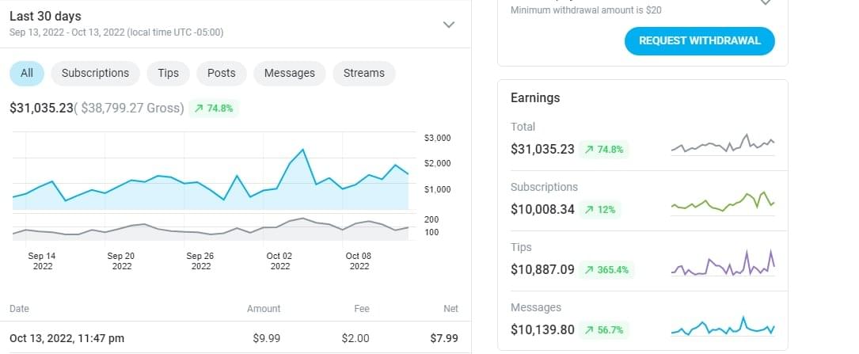Click the 74.8% badge in Total earnings

click(603, 149)
